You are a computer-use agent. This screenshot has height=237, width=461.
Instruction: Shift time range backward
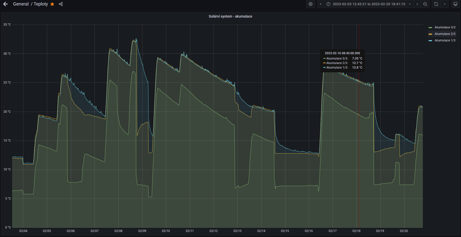pyautogui.click(x=321, y=4)
